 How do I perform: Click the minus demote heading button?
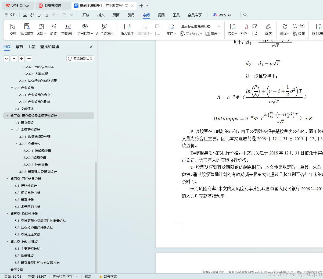pyautogui.click(x=29, y=58)
